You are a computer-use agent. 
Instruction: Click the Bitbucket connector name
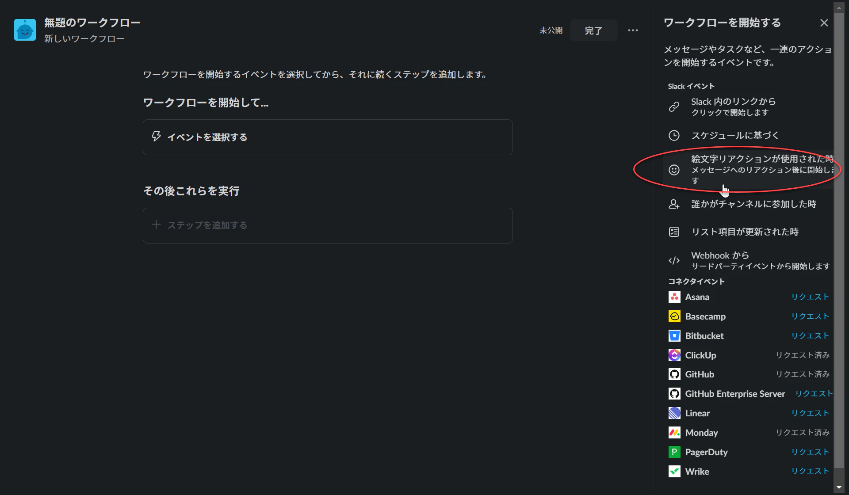[704, 336]
